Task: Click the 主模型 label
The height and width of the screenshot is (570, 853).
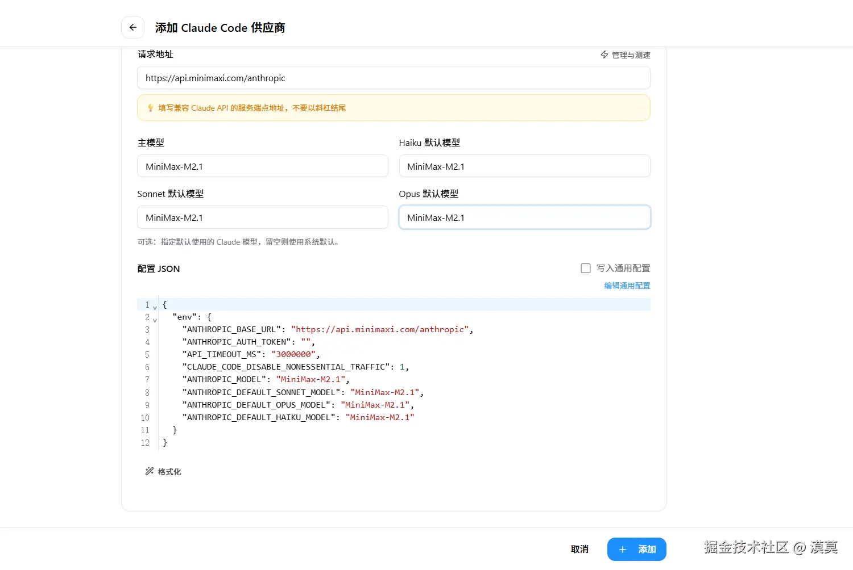Action: click(x=151, y=142)
